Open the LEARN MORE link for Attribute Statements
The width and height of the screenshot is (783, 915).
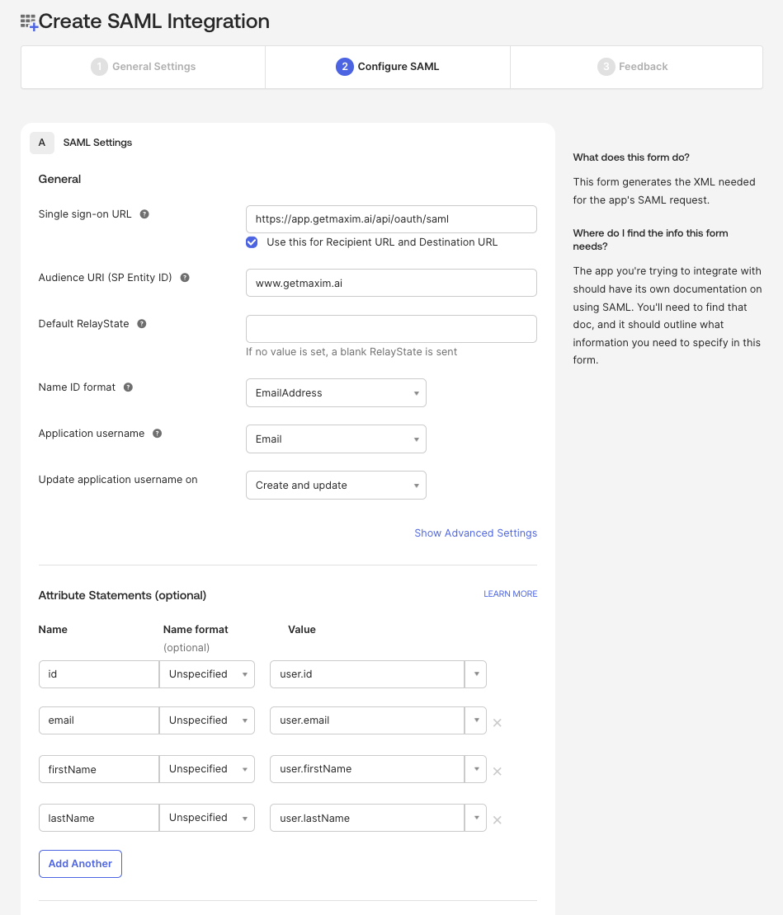pos(510,594)
